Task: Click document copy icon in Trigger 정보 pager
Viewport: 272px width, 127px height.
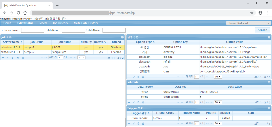Action: click(138, 124)
